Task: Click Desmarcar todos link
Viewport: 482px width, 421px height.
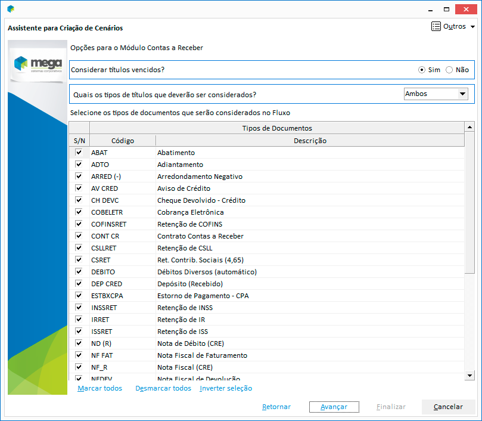Action: [163, 388]
